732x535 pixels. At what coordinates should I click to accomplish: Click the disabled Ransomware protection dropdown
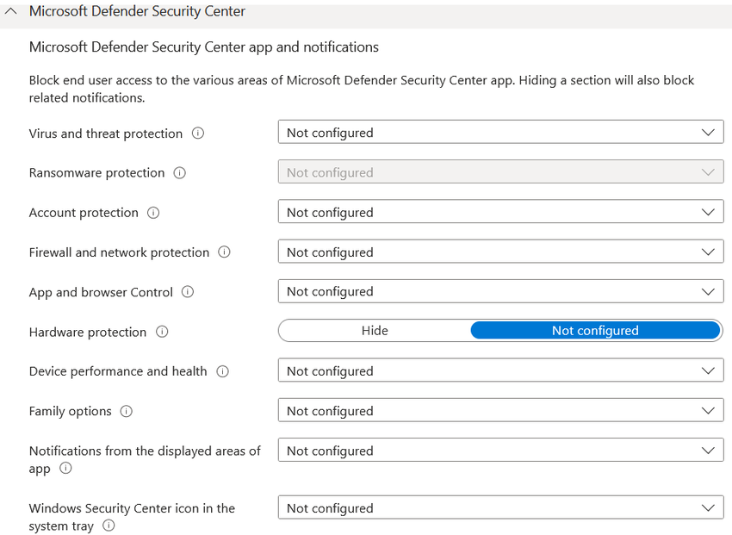pyautogui.click(x=500, y=172)
